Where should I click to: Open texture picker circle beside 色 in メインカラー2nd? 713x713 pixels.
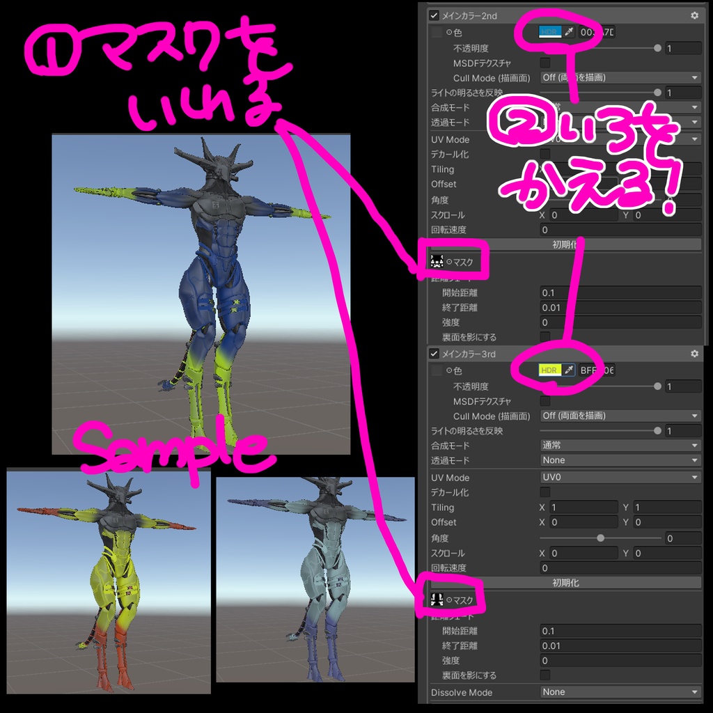449,32
